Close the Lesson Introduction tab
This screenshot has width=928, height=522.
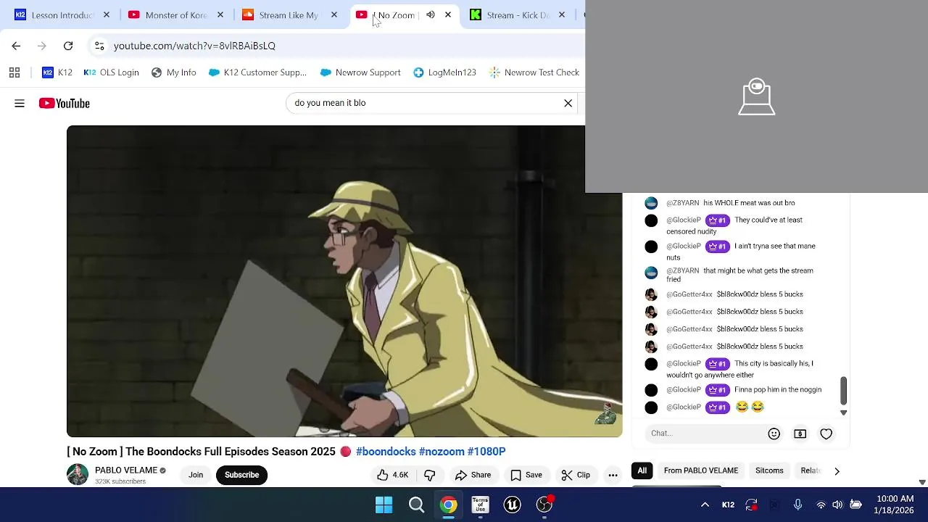(x=107, y=15)
